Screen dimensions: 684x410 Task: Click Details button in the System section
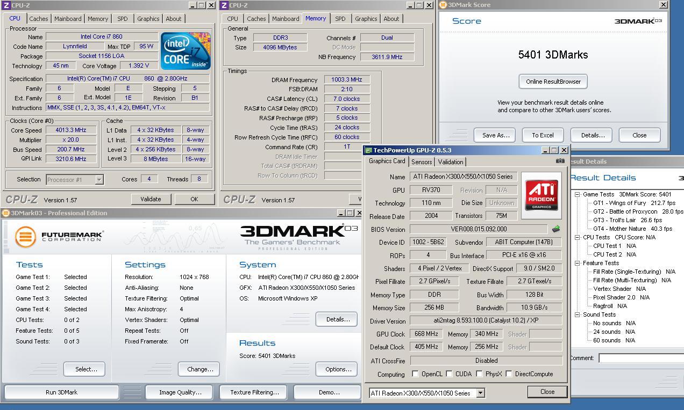338,319
